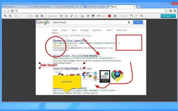Redo the last action
This screenshot has width=178, height=111.
[137, 16]
